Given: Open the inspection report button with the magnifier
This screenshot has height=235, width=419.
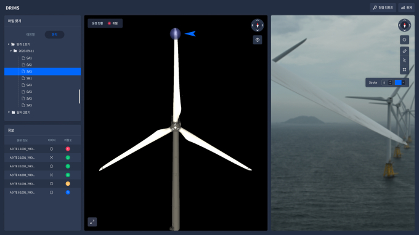Looking at the screenshot, I should tap(383, 8).
